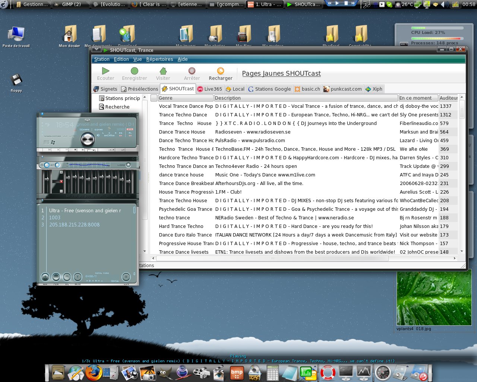The width and height of the screenshot is (477, 382).
Task: Open Firefox from the bottom dock
Action: (94, 372)
